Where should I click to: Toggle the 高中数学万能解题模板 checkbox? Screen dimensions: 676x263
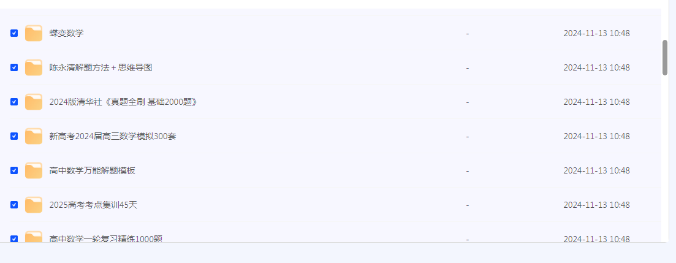click(14, 170)
